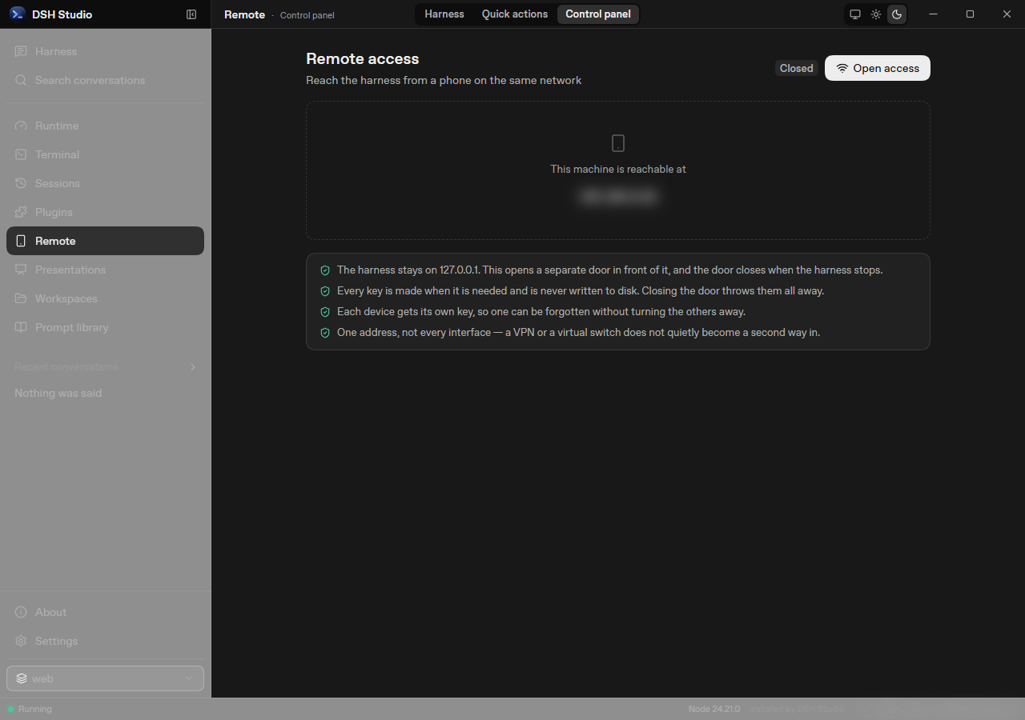The height and width of the screenshot is (720, 1025).
Task: Open the Presentations page
Action: tap(105, 270)
